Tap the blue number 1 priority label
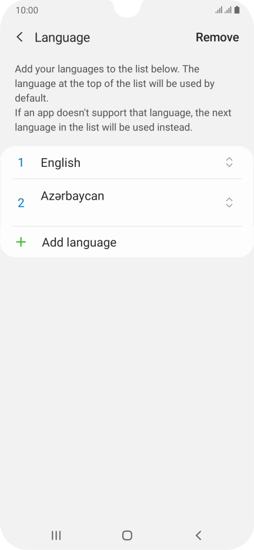 click(x=21, y=162)
